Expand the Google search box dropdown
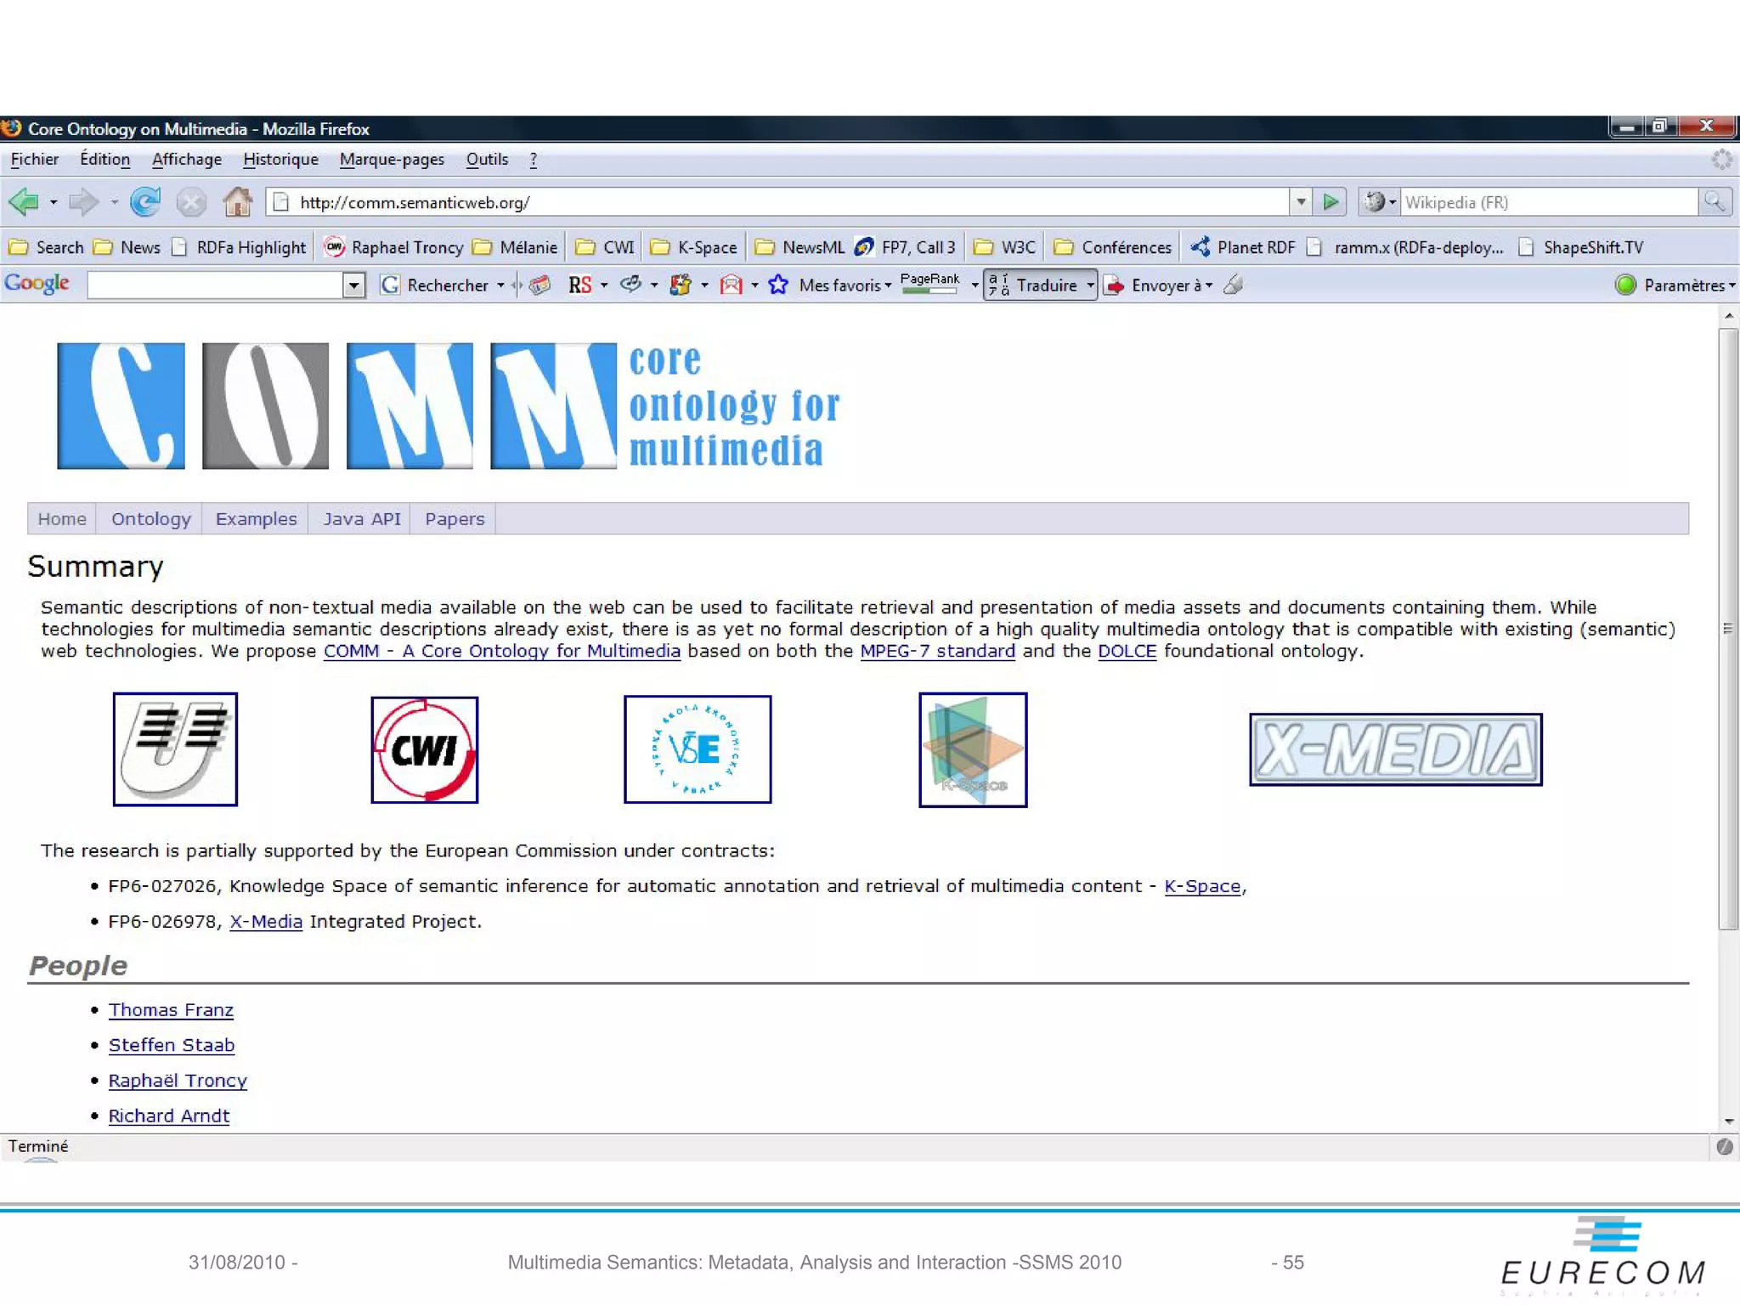This screenshot has height=1305, width=1740. pos(353,285)
